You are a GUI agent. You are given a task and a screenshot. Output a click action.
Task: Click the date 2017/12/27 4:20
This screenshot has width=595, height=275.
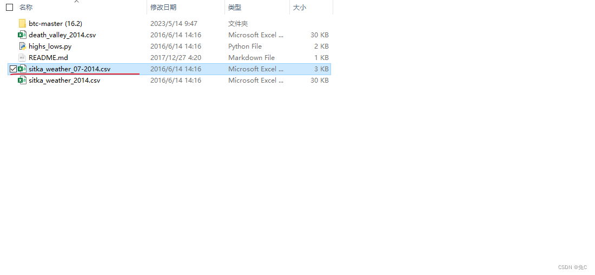pyautogui.click(x=176, y=58)
